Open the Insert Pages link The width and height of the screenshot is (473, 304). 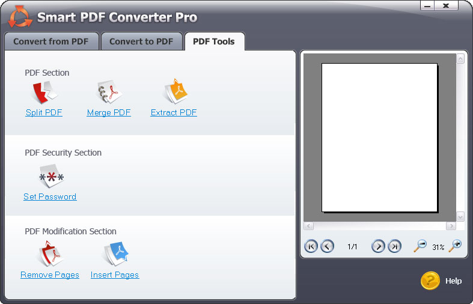[x=115, y=275]
